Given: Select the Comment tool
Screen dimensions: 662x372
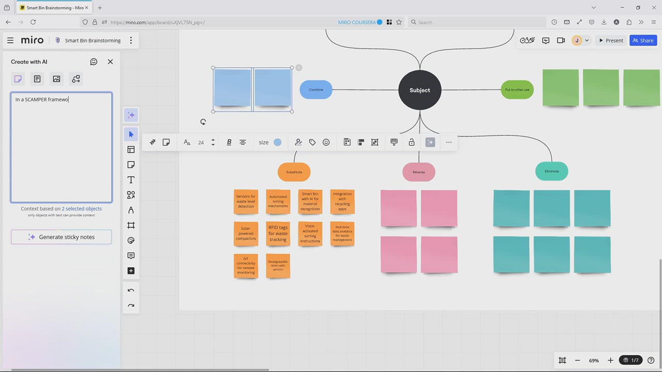Looking at the screenshot, I should point(131,256).
